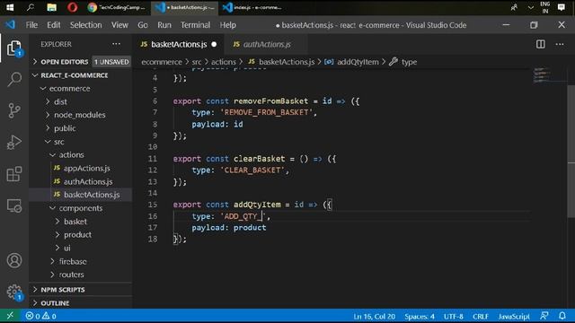Open the Search view in activity bar
Screen dimensions: 575x323
pyautogui.click(x=14, y=79)
